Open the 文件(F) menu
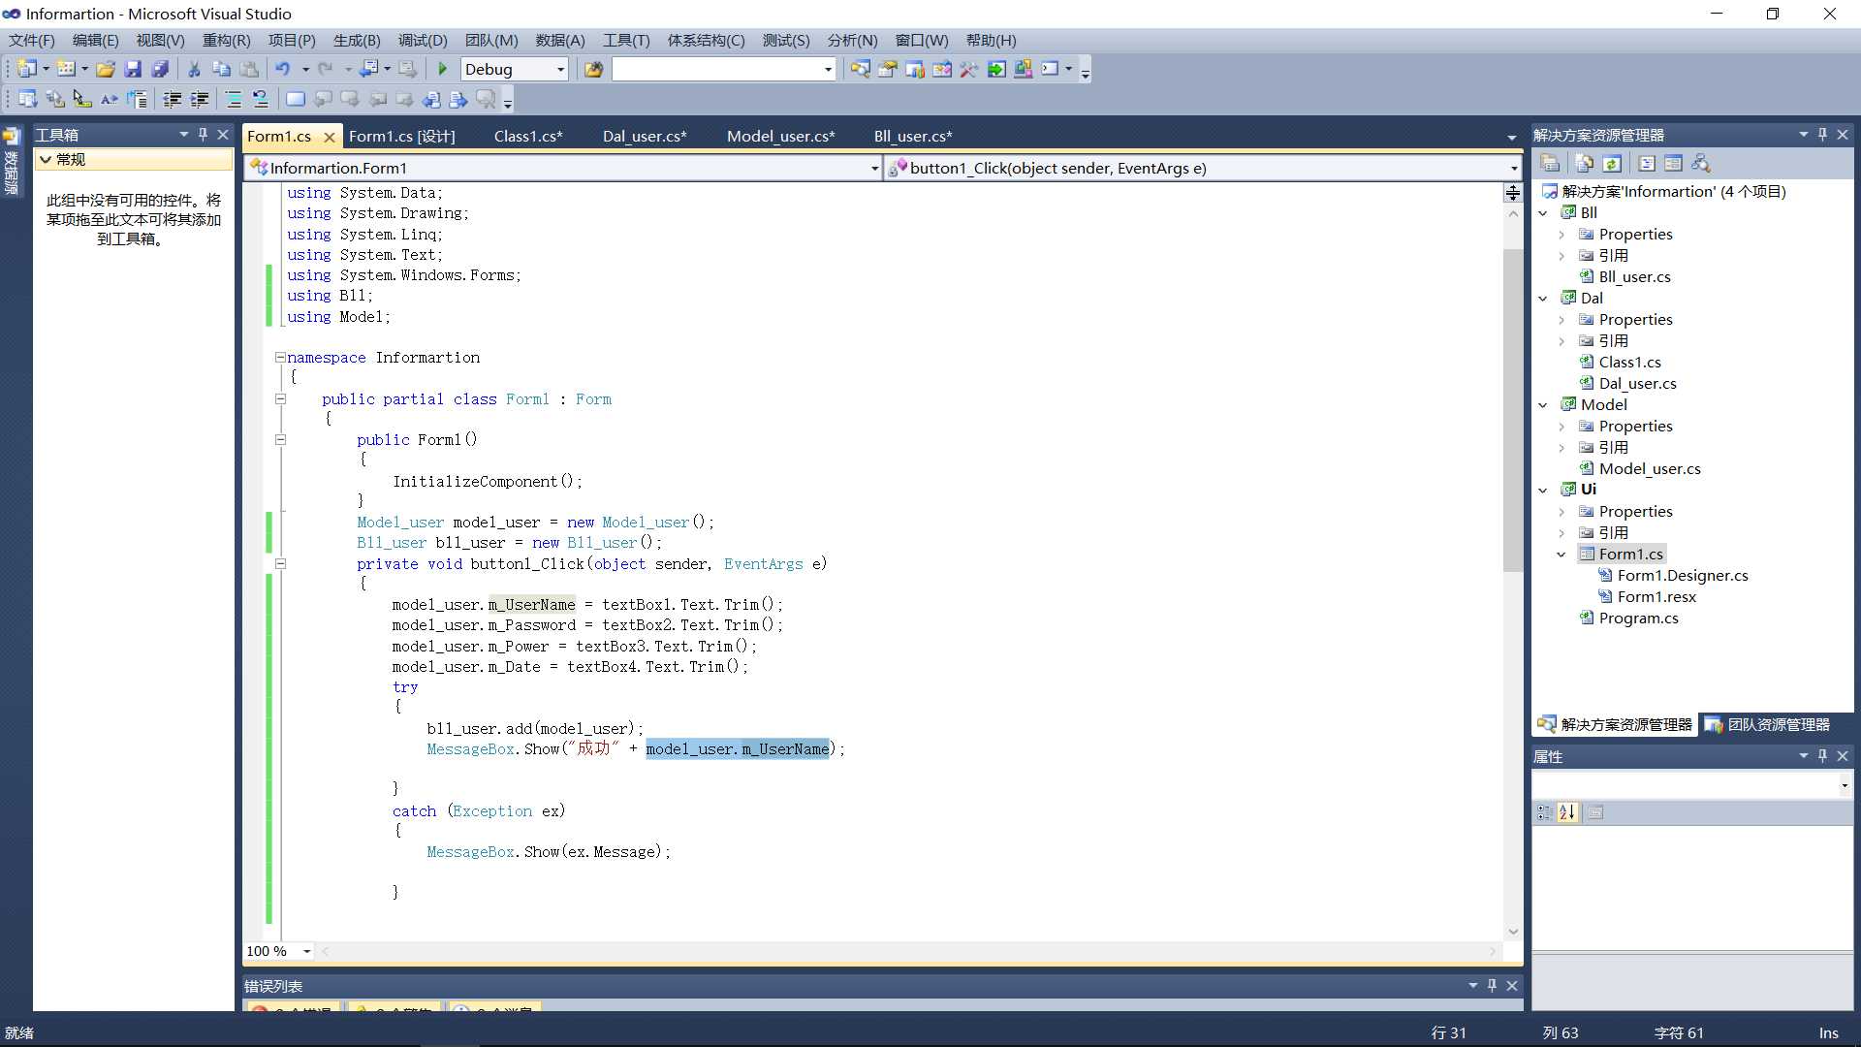Viewport: 1861px width, 1047px height. [x=32, y=40]
